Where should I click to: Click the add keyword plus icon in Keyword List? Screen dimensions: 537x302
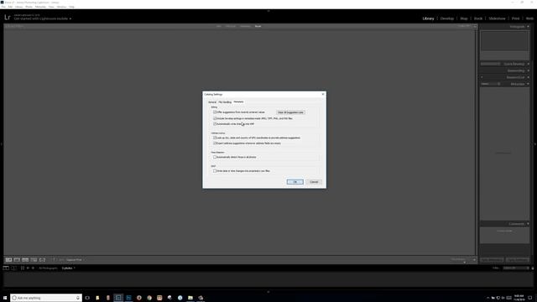pos(482,77)
